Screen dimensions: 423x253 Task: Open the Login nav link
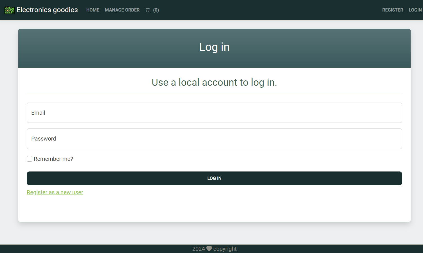(x=415, y=10)
